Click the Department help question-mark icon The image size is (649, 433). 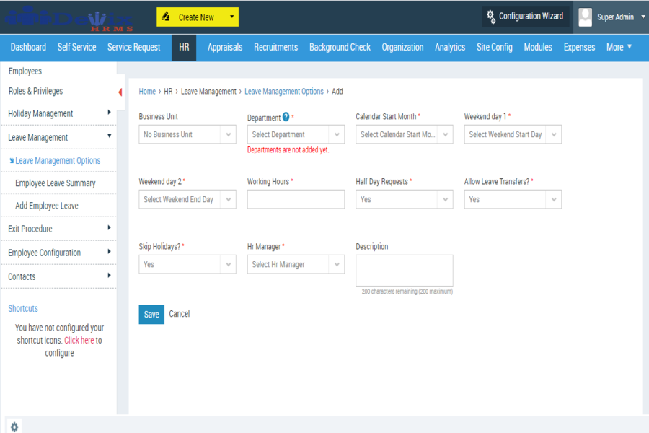tap(286, 117)
